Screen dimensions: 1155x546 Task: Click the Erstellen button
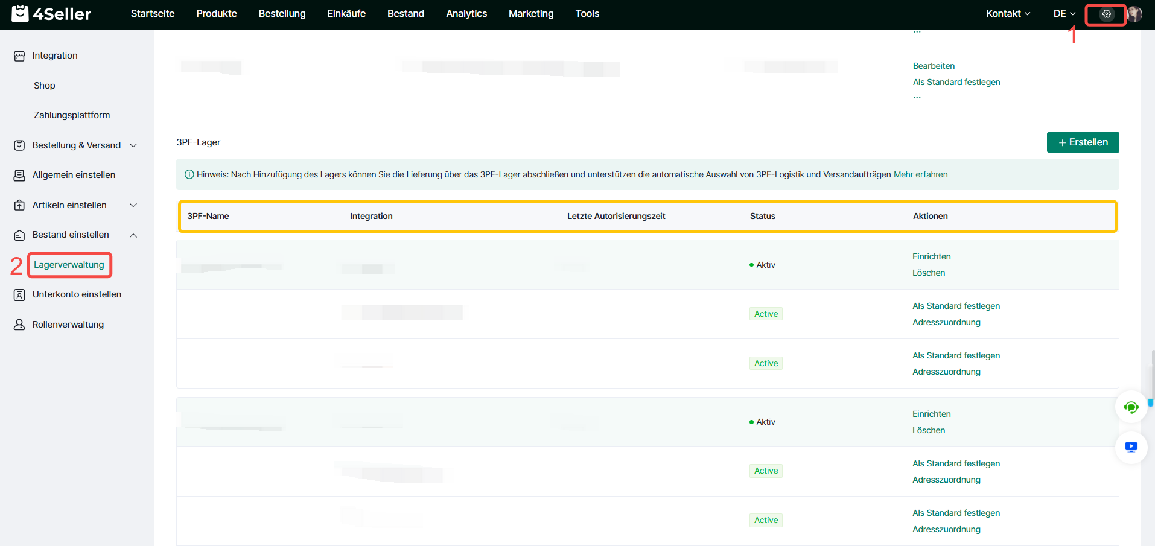click(1083, 142)
